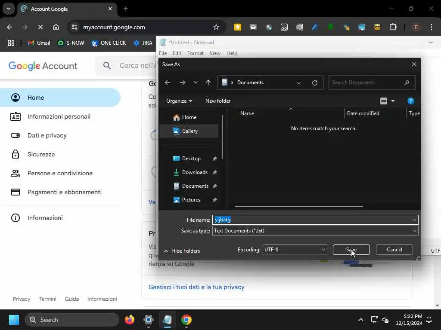This screenshot has width=441, height=330.
Task: Open Firefox from the taskbar
Action: tap(130, 320)
